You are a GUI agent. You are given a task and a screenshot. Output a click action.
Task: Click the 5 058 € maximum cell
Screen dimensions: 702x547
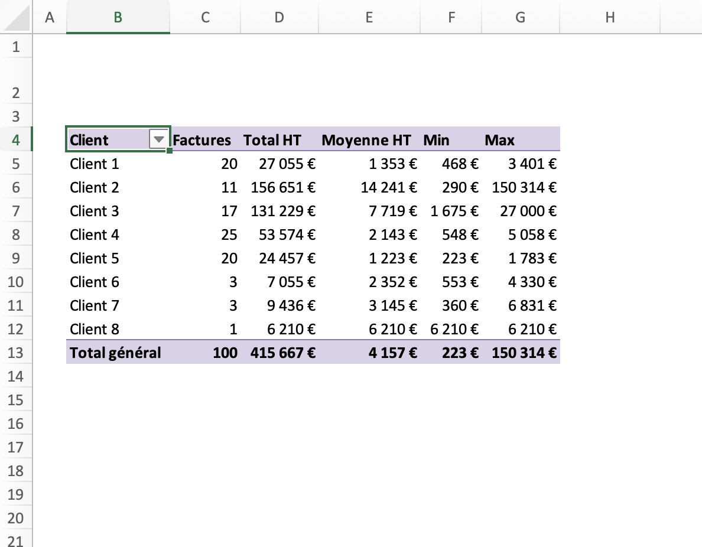point(520,235)
